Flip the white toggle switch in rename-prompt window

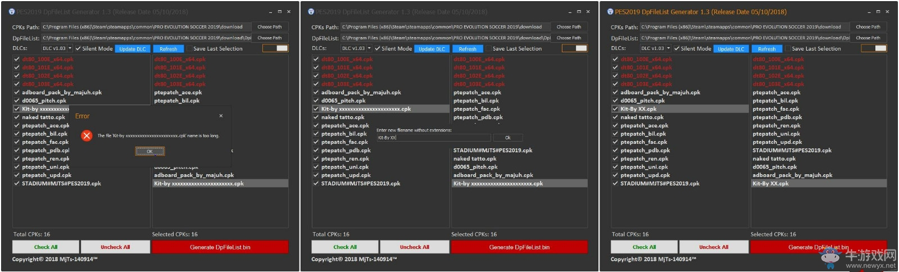574,48
